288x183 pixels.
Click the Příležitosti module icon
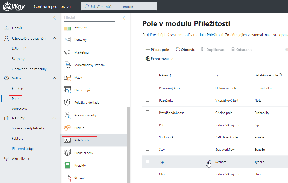[x=67, y=140]
